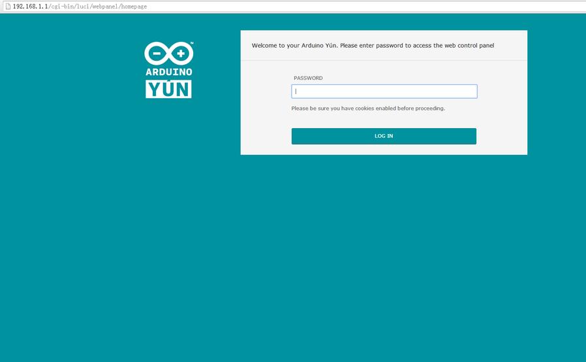Click the 192.168.1.1 host in the URL
The height and width of the screenshot is (362, 586).
tap(29, 6)
